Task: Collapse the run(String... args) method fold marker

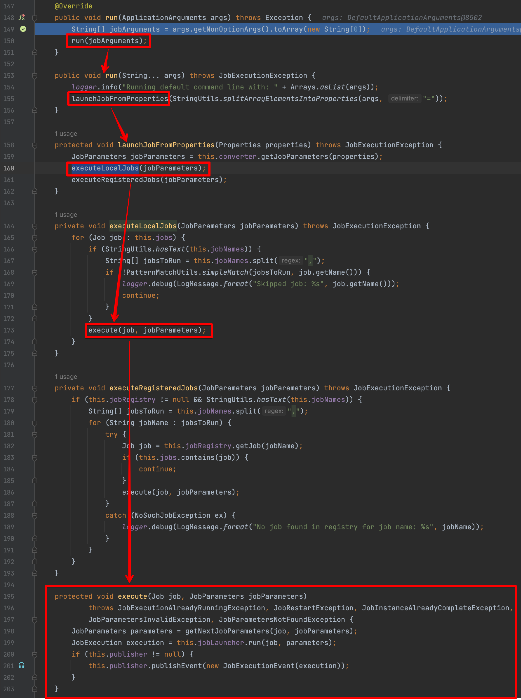Action: (x=35, y=76)
